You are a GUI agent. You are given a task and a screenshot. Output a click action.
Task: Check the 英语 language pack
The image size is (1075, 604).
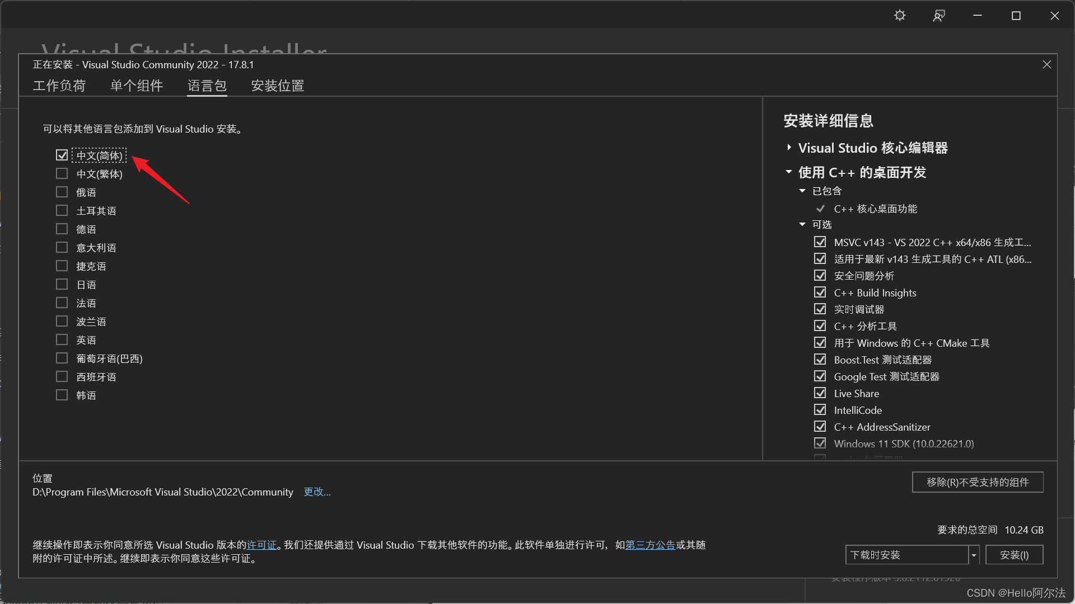tap(62, 339)
